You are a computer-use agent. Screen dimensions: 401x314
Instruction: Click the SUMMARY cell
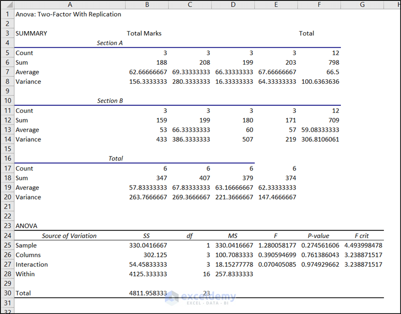click(31, 33)
